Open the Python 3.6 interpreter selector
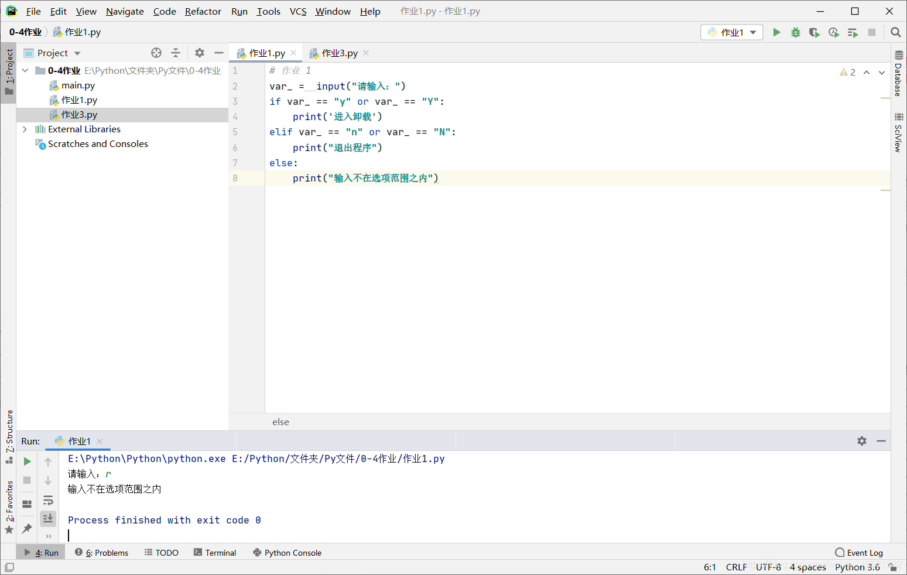 click(x=857, y=567)
